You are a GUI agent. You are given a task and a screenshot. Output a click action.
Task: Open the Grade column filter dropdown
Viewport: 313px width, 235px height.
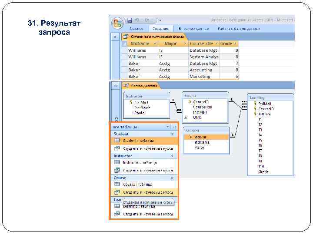pos(236,44)
